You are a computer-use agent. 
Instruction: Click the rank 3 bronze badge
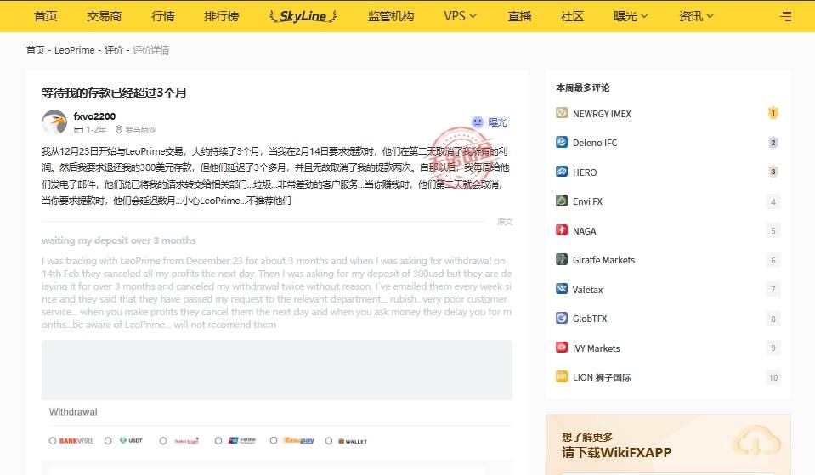[x=773, y=172]
